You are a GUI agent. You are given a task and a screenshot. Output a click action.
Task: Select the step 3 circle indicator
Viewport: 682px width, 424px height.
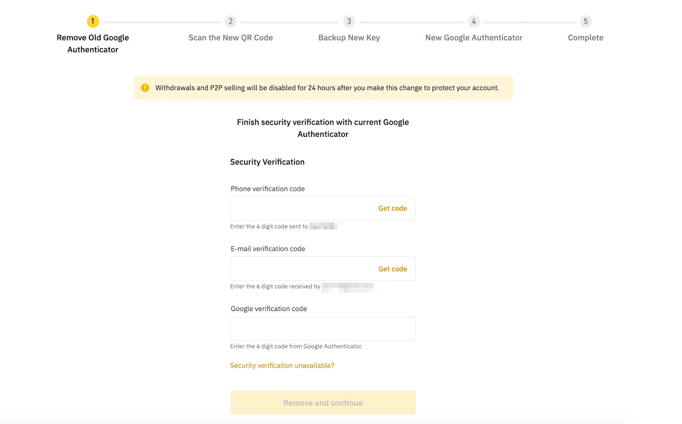(x=349, y=21)
